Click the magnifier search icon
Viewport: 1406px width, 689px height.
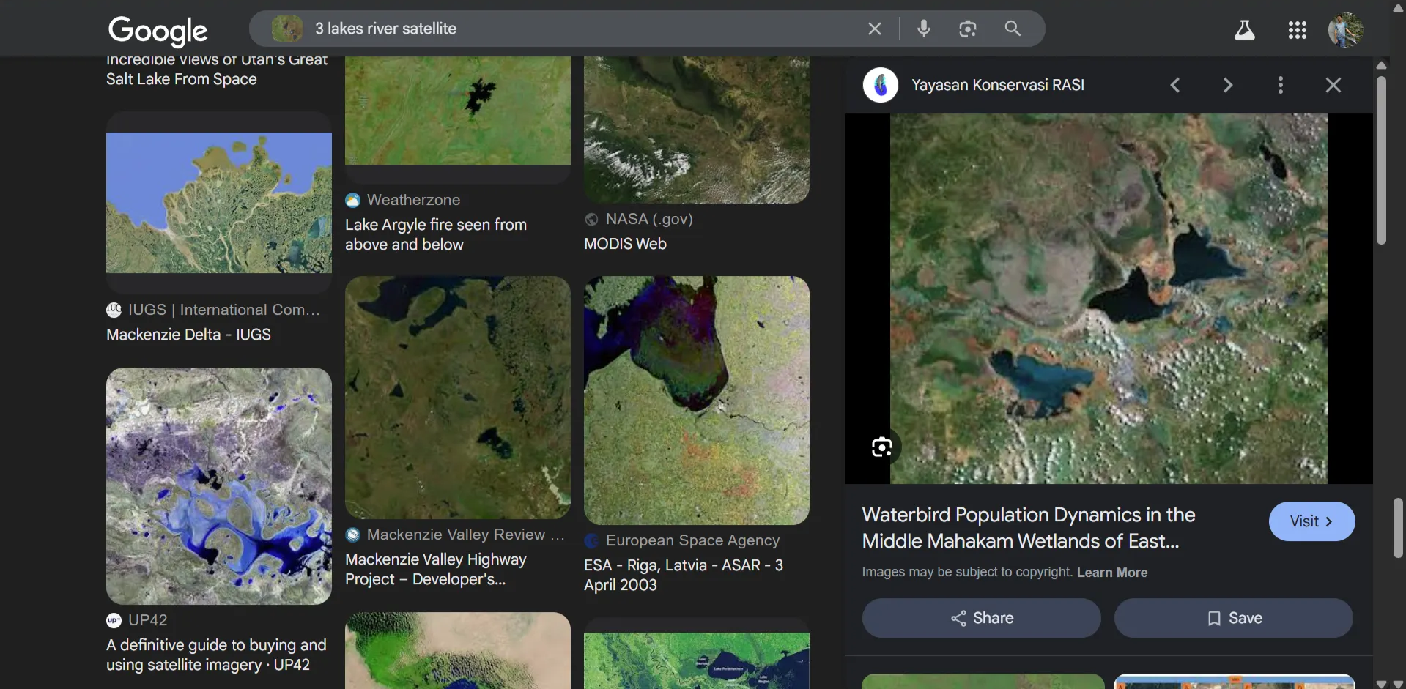tap(1013, 29)
